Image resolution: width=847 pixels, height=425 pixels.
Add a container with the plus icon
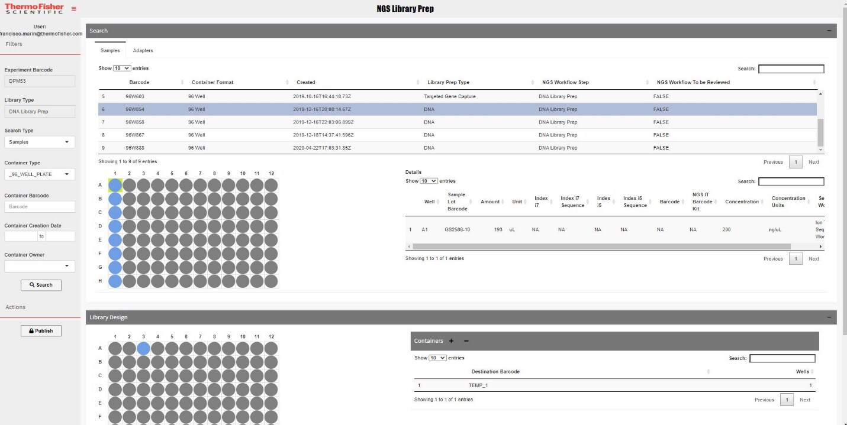coord(451,341)
